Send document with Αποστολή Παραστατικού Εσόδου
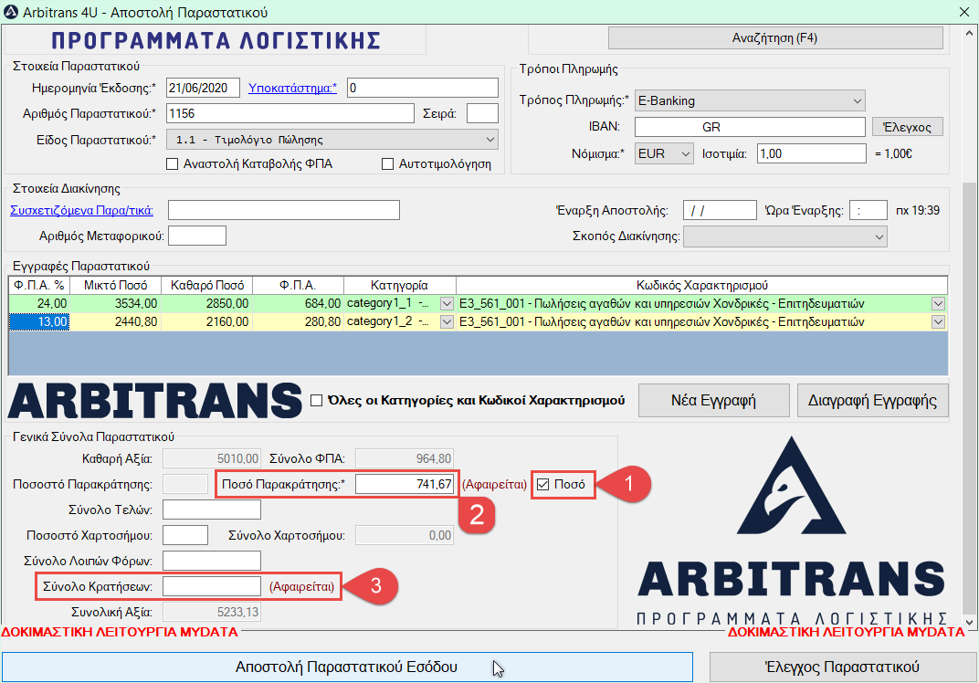The width and height of the screenshot is (979, 683). coord(347,667)
